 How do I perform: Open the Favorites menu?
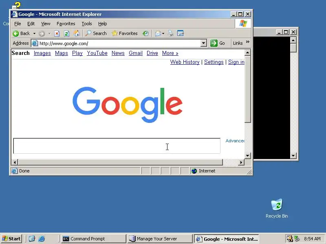coord(66,24)
